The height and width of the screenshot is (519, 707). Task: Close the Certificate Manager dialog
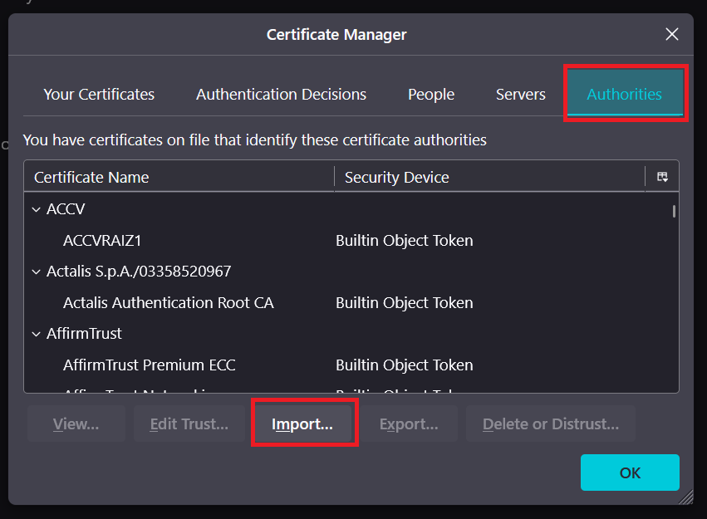pos(672,34)
